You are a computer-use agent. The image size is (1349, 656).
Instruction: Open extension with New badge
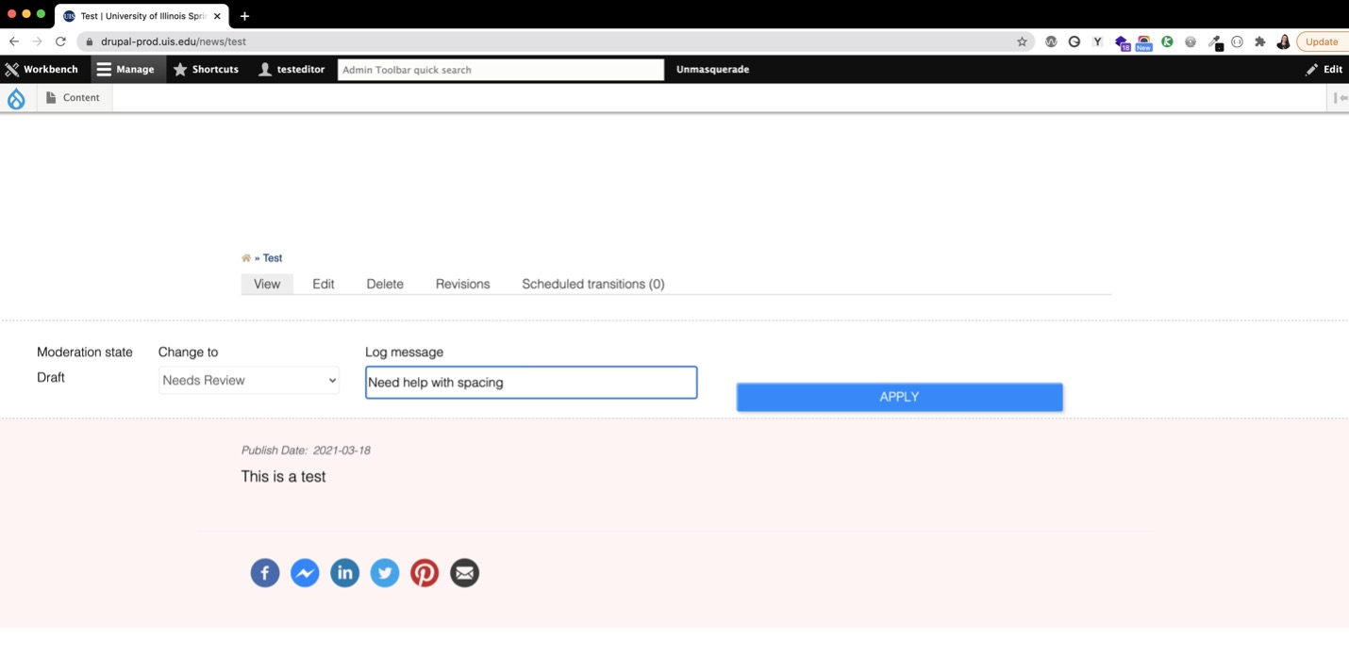point(1143,42)
